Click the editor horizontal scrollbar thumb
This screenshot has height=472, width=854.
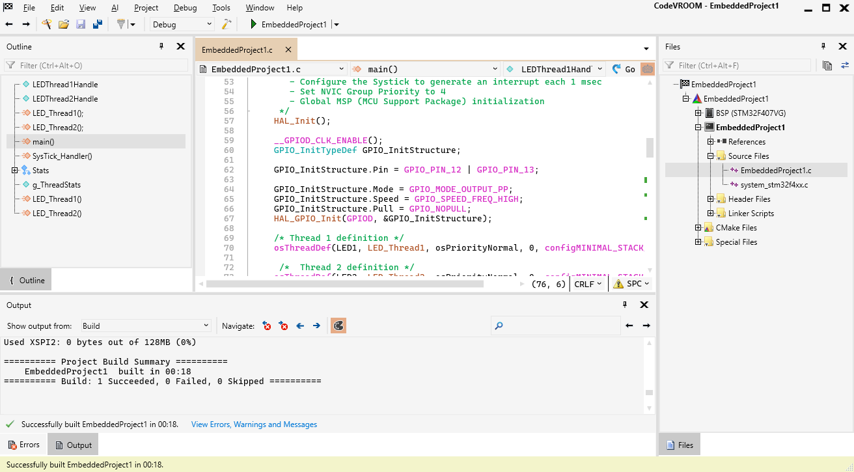point(345,284)
